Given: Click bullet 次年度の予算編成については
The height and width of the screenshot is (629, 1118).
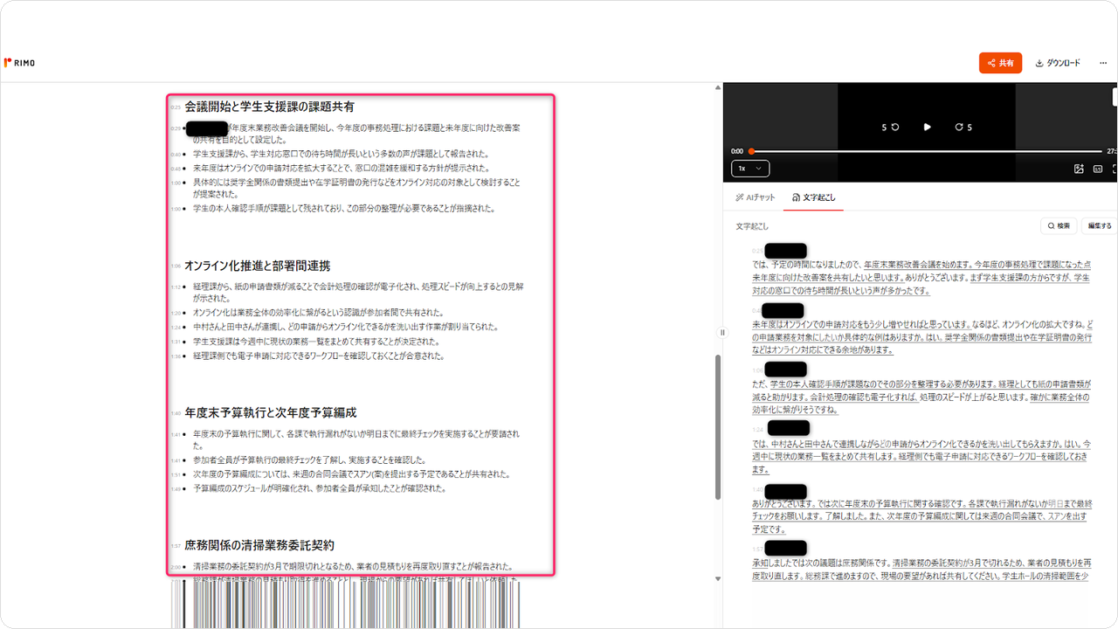Looking at the screenshot, I should tap(352, 474).
